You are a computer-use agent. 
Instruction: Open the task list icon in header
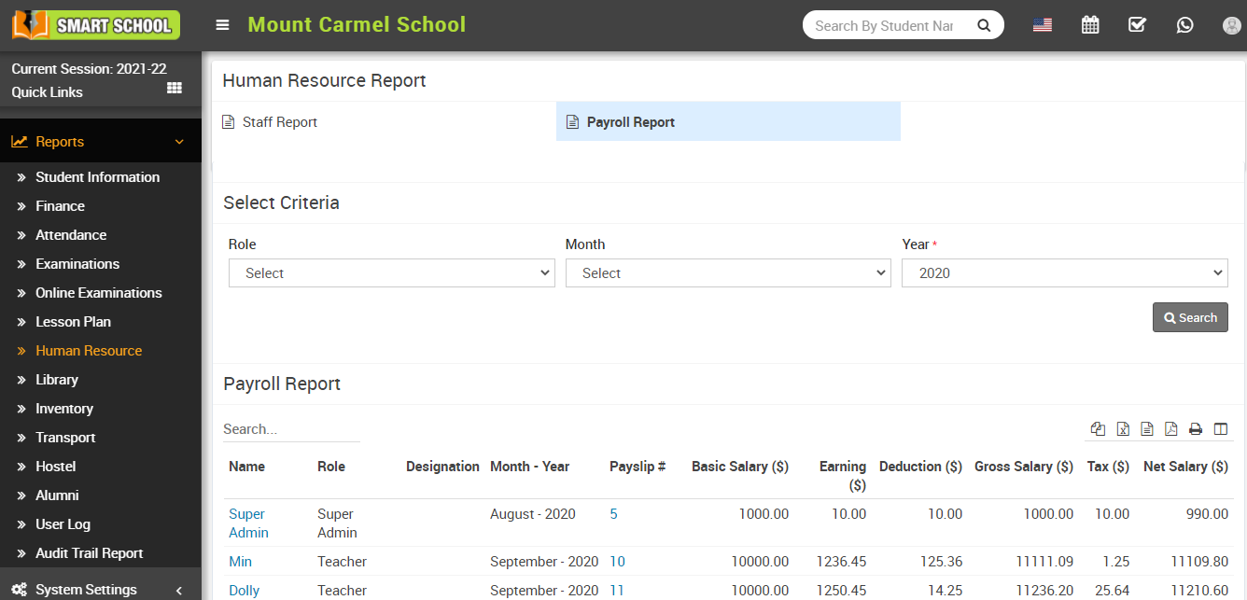point(1137,24)
